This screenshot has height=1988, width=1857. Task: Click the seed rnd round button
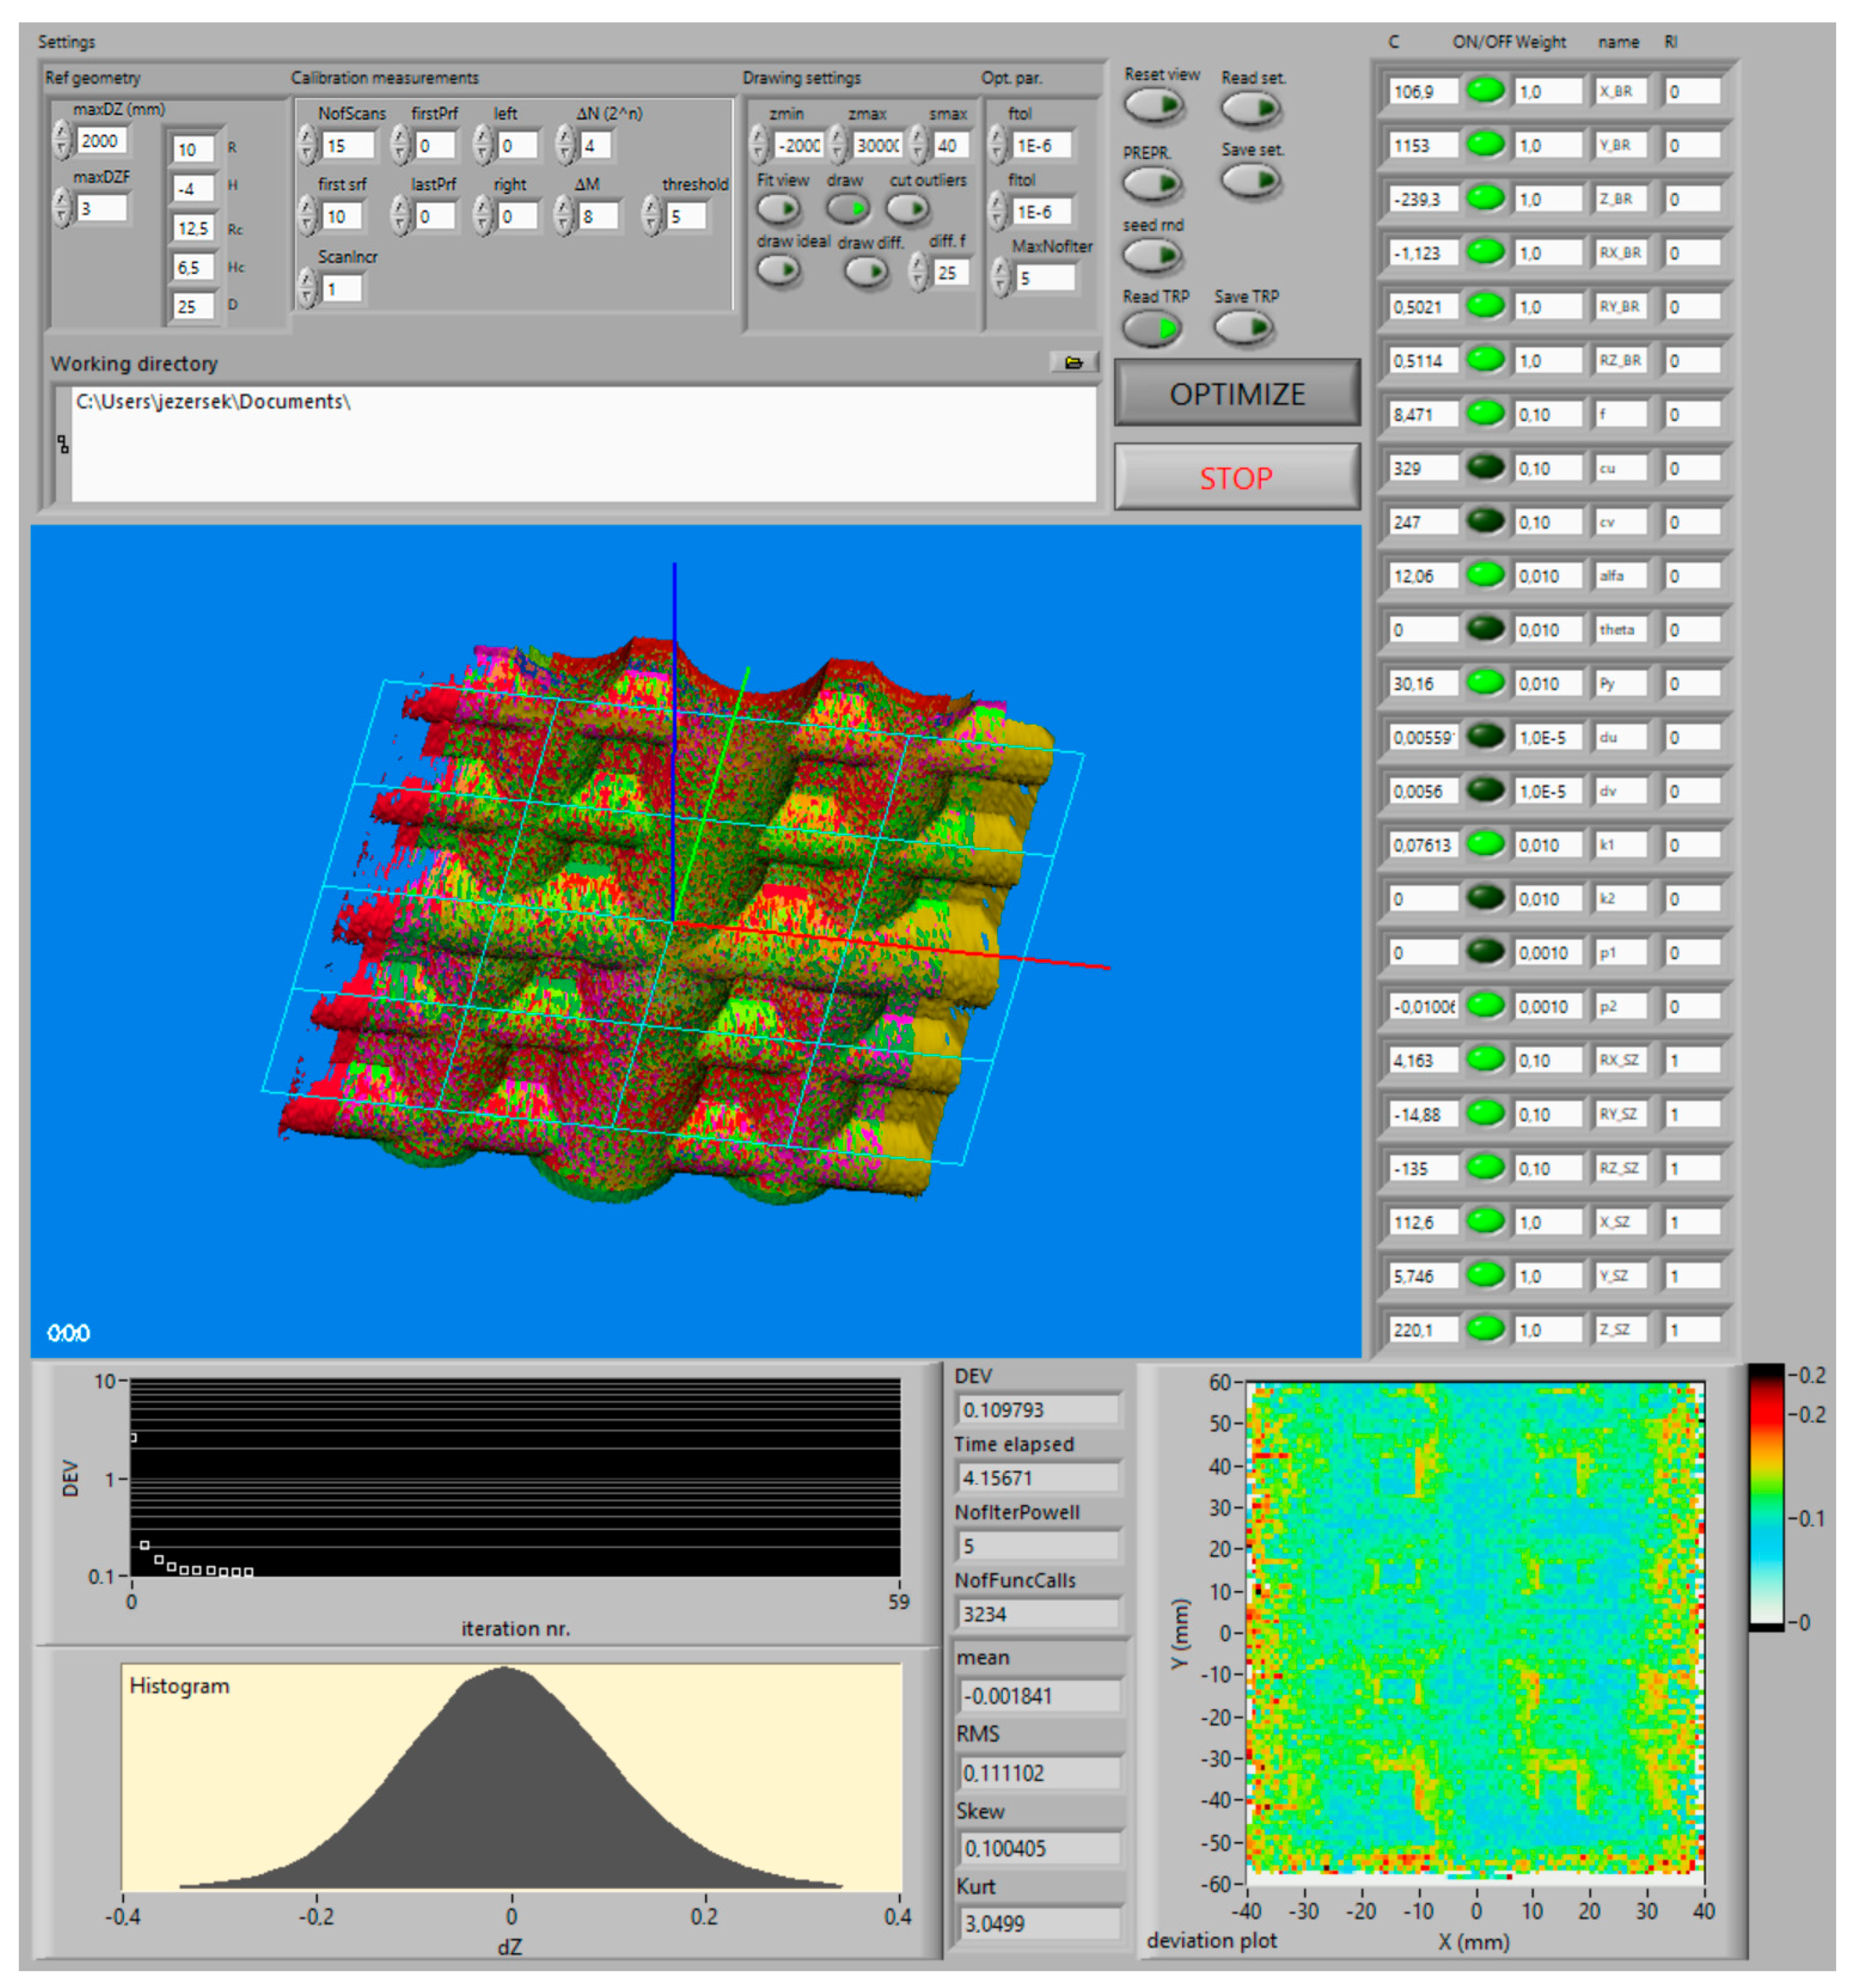pos(1152,255)
